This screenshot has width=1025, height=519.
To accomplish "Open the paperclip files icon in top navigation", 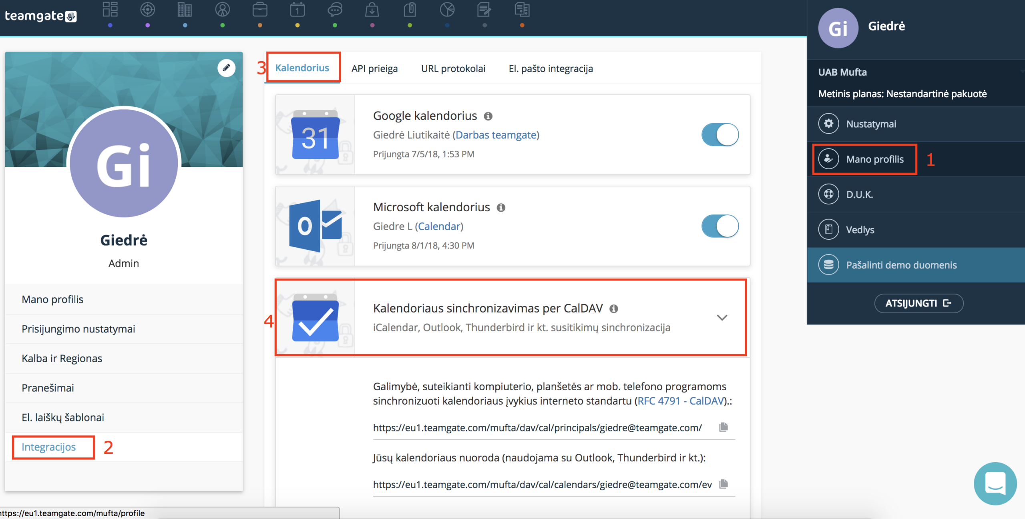I will pos(410,10).
